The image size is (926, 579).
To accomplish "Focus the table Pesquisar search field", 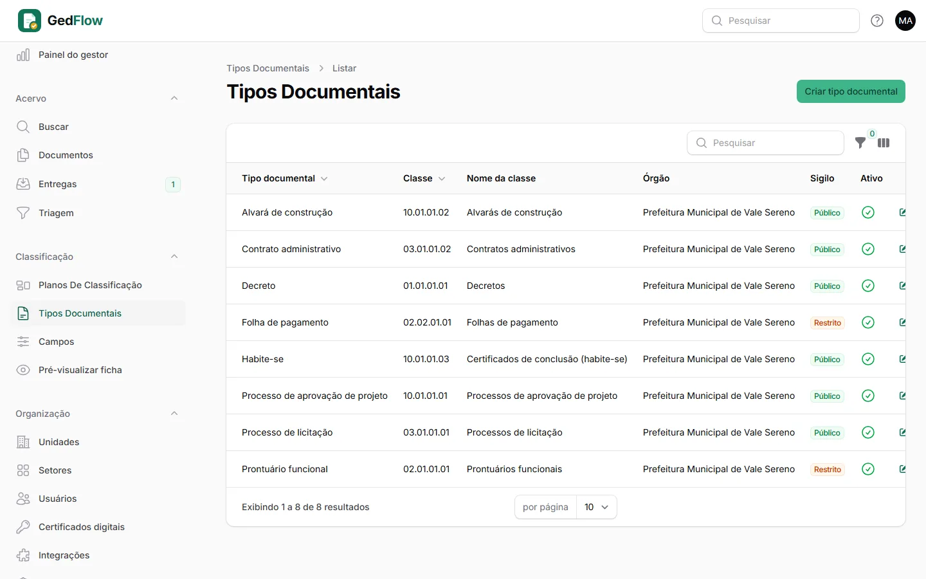I will (x=765, y=143).
